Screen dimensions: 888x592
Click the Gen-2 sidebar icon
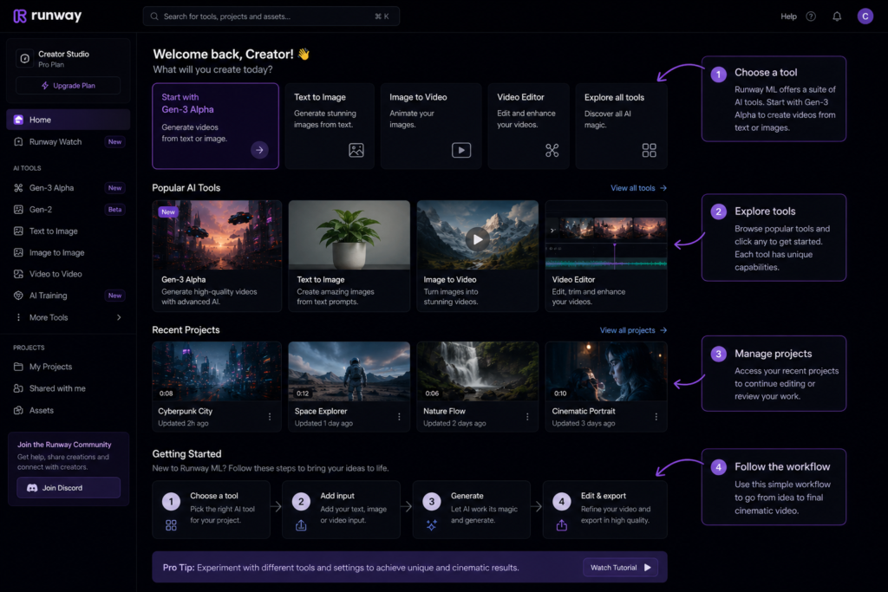tap(18, 210)
